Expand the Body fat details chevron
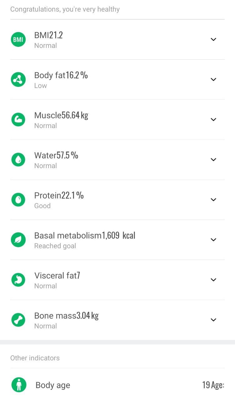This screenshot has height=400, width=235. click(x=213, y=79)
